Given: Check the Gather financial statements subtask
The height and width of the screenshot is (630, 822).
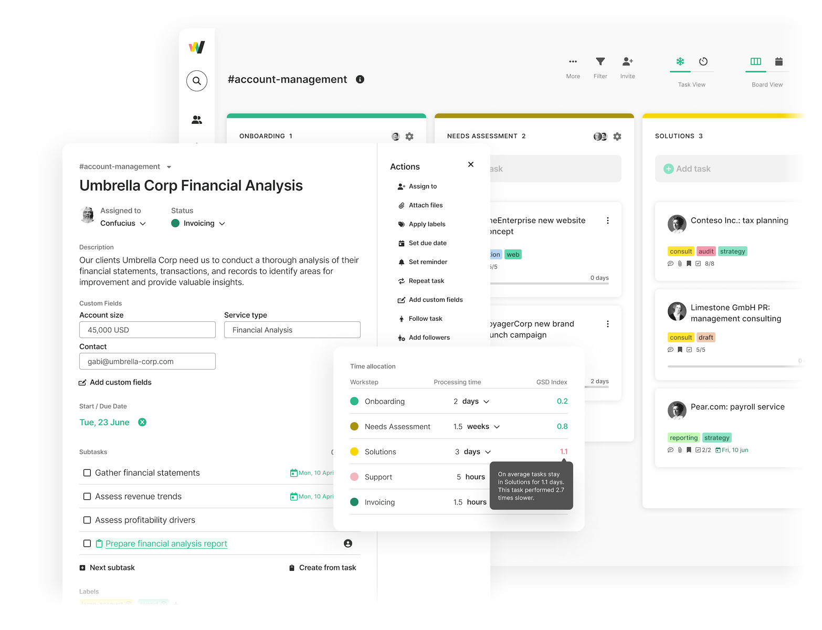Looking at the screenshot, I should 87,473.
